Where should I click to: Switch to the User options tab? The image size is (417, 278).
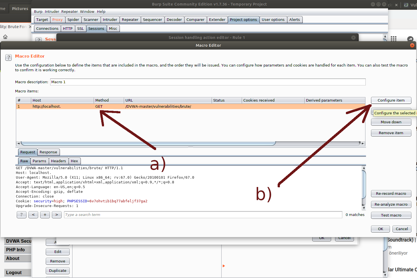coord(273,19)
